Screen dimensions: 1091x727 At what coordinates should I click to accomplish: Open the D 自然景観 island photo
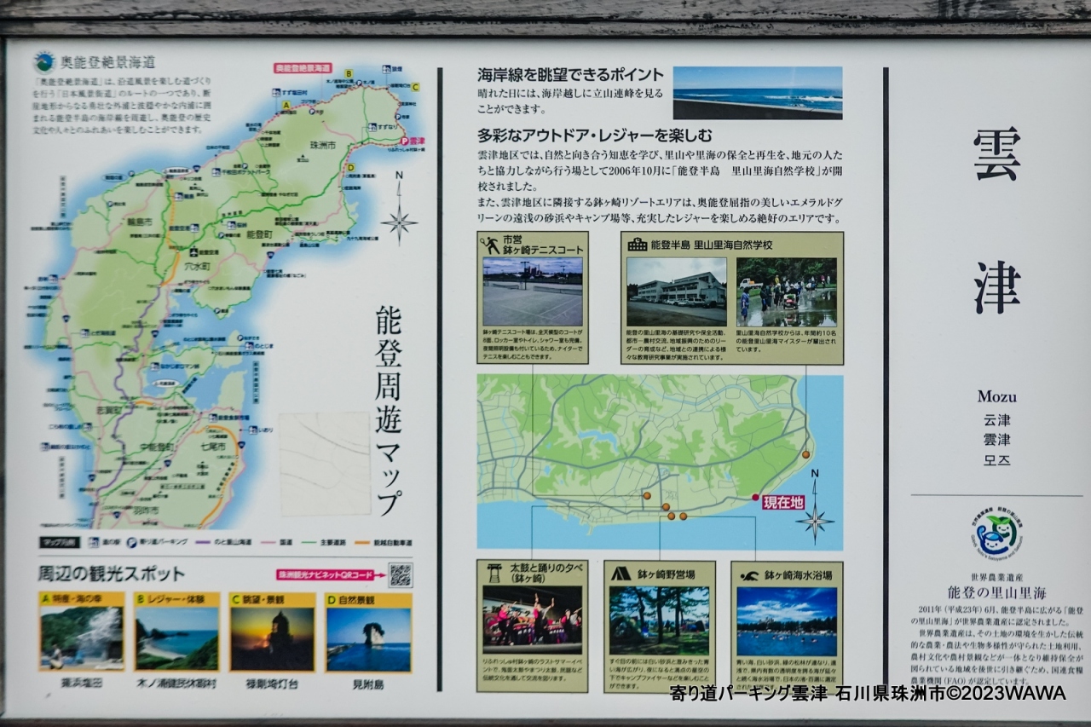[x=368, y=638]
